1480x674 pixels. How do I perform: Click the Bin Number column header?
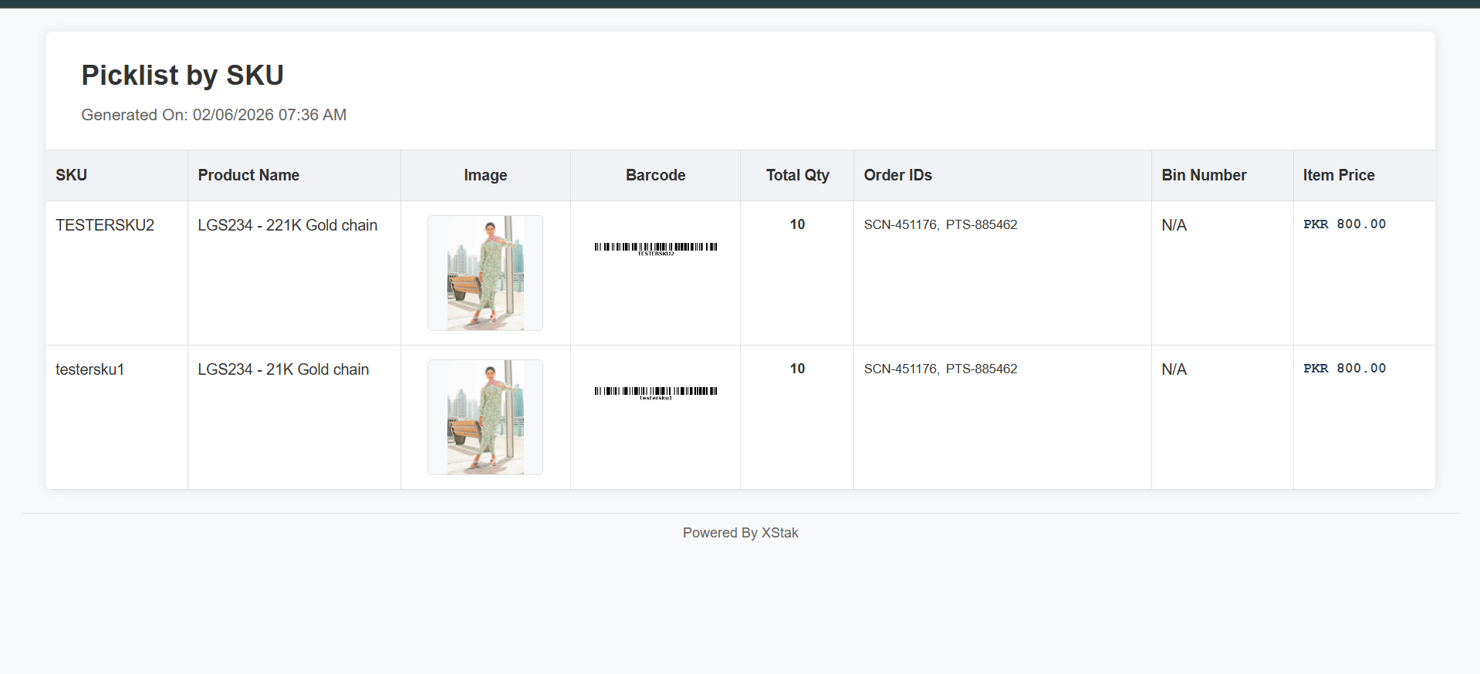(x=1204, y=175)
